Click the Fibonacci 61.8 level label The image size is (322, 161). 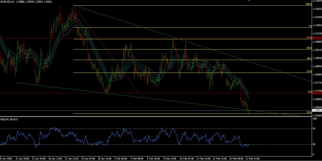click(309, 37)
